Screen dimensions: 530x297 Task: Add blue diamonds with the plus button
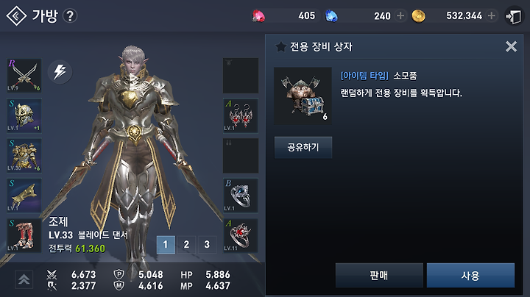point(400,15)
